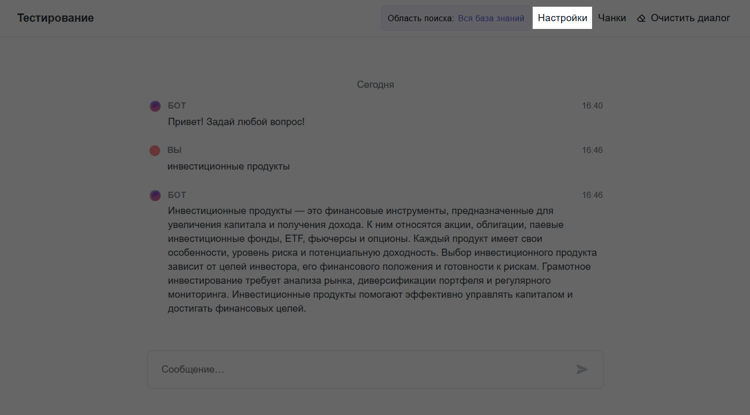Click the ВЫ sender label

[x=174, y=150]
